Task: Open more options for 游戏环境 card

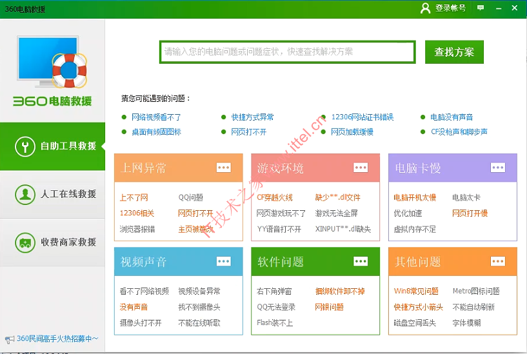Action: (361, 168)
